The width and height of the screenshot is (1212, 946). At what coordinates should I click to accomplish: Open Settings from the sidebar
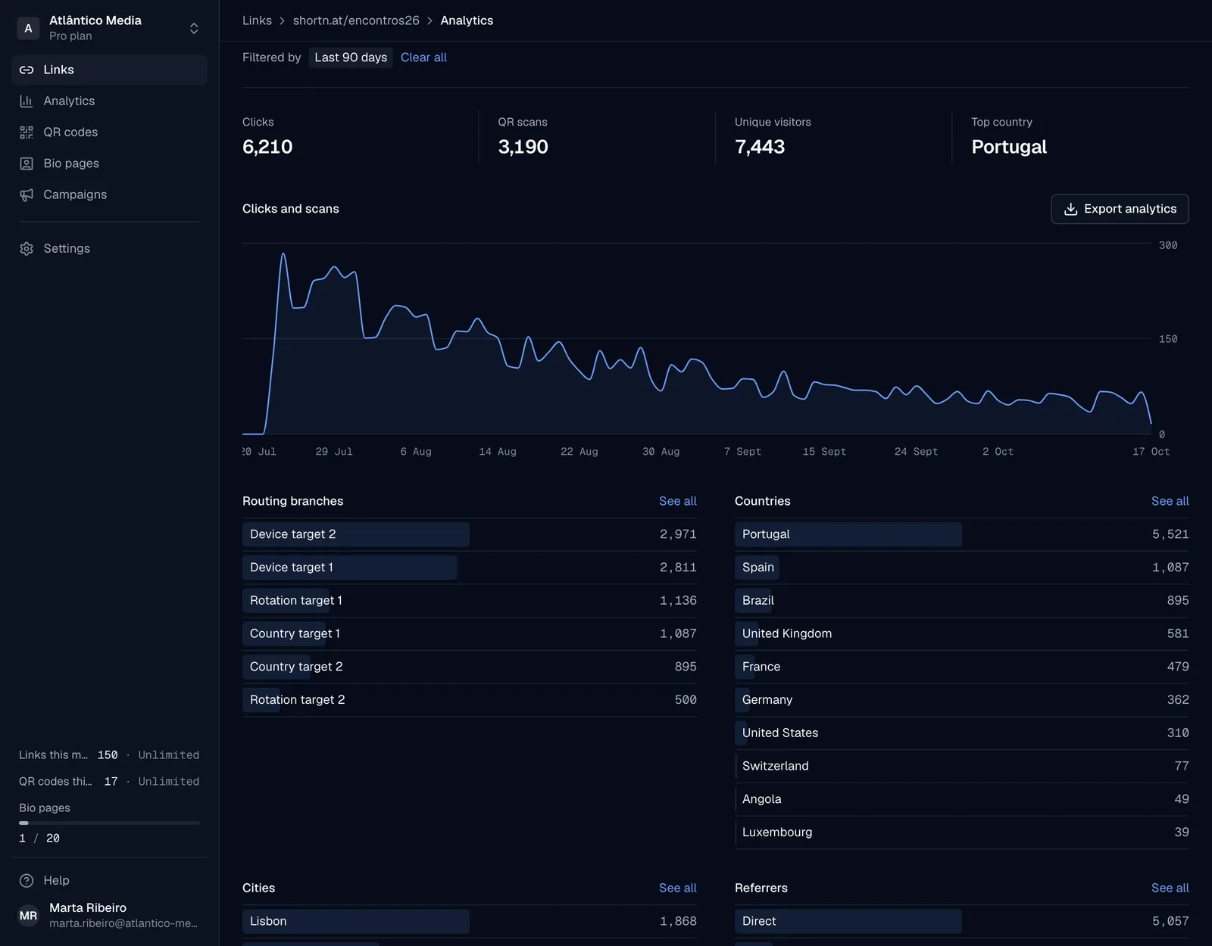(x=109, y=248)
